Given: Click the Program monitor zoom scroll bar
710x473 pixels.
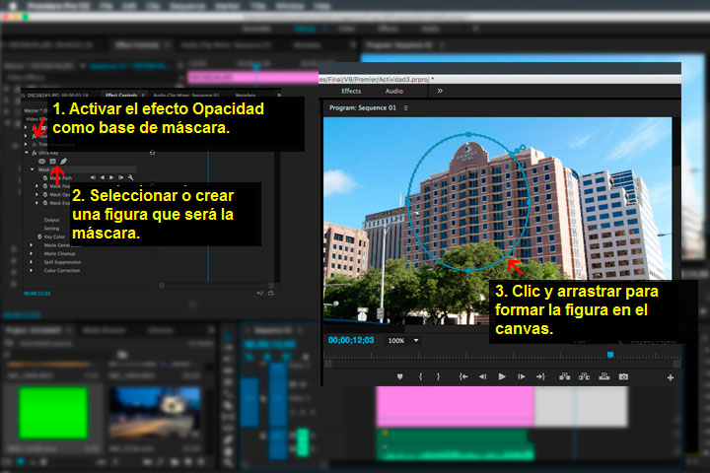Looking at the screenshot, I should click(x=503, y=364).
